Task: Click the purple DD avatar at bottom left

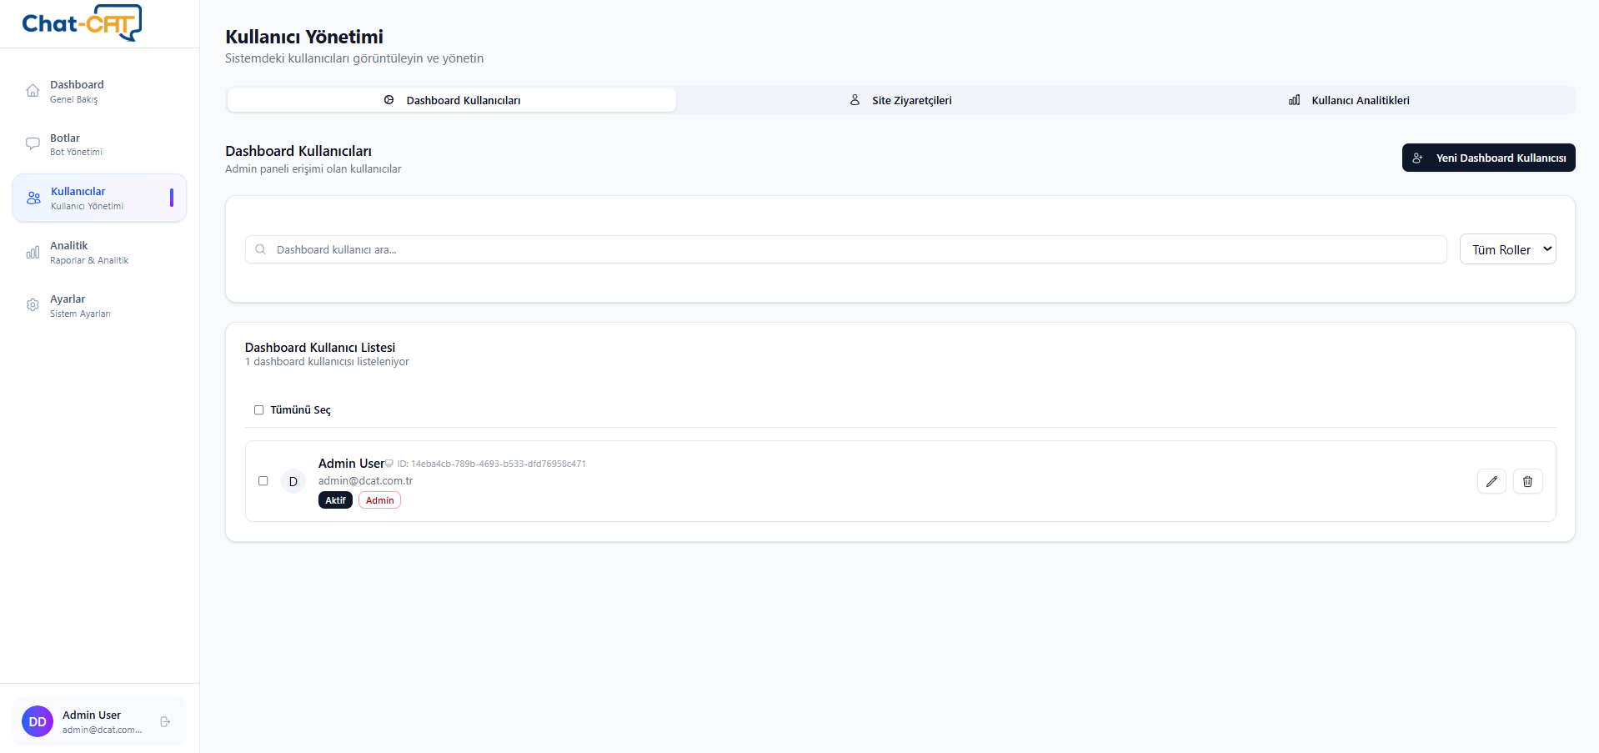Action: [37, 721]
